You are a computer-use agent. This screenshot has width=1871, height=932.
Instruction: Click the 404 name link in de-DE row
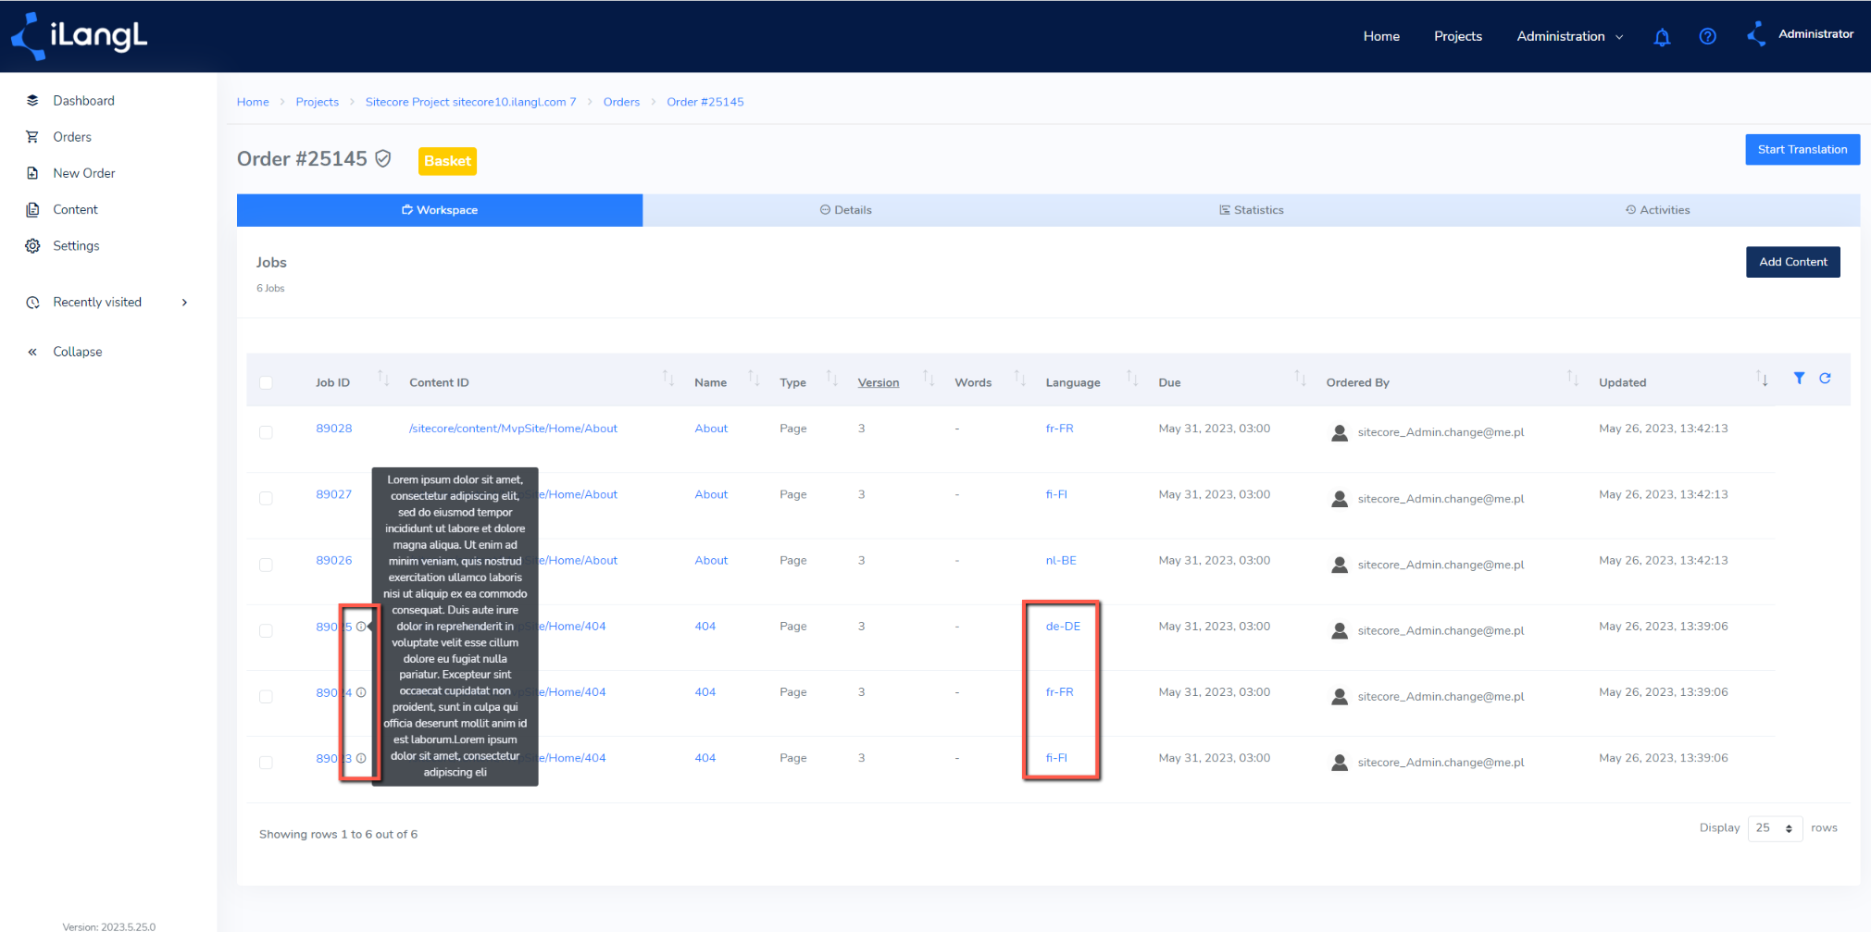coord(705,627)
